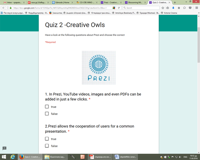Image resolution: width=200 pixels, height=160 pixels.
Task: Open the '10 περίεργα τρικ απώ...' bookmark
Action: click(99, 13)
